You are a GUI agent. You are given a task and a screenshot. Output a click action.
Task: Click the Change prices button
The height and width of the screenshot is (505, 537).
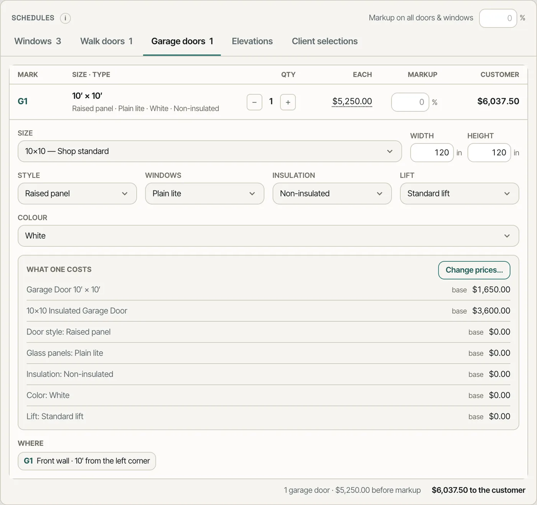(x=474, y=270)
